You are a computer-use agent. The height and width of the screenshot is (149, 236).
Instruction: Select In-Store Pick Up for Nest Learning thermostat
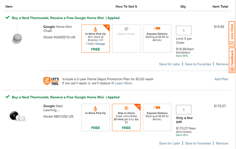click(x=95, y=117)
